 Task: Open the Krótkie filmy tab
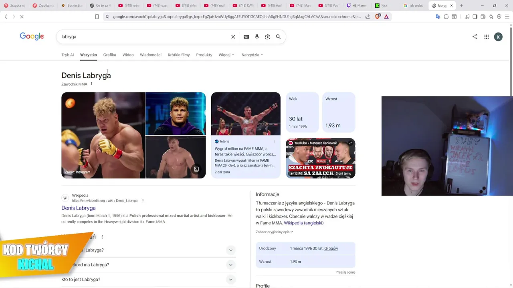point(179,55)
